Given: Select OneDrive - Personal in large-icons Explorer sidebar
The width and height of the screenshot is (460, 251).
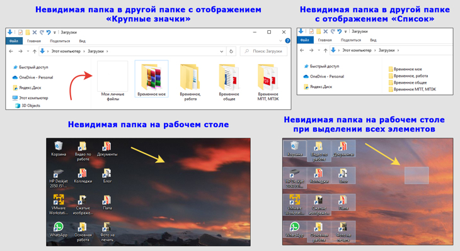Looking at the screenshot, I should click(x=33, y=77).
